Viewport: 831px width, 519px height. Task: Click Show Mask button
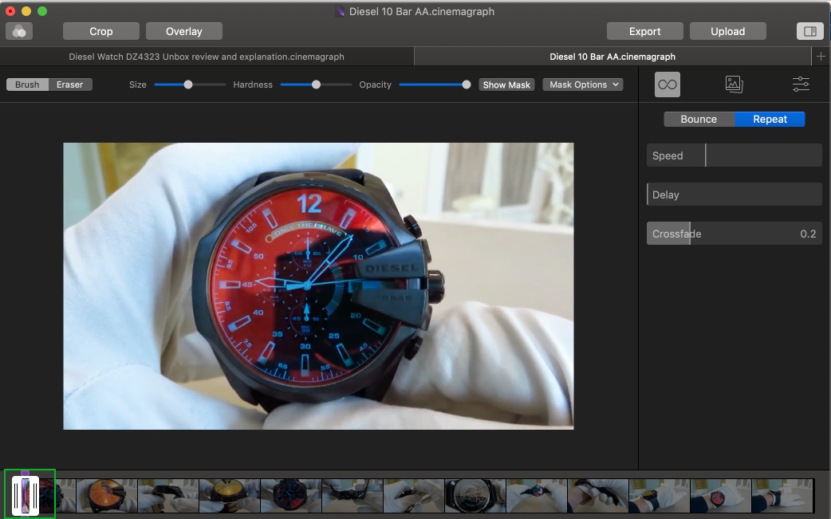point(506,85)
